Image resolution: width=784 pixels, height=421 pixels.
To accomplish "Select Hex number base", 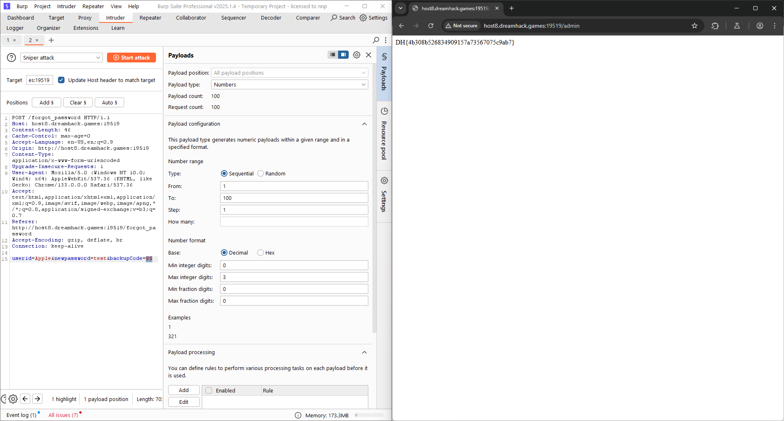I will (x=261, y=253).
